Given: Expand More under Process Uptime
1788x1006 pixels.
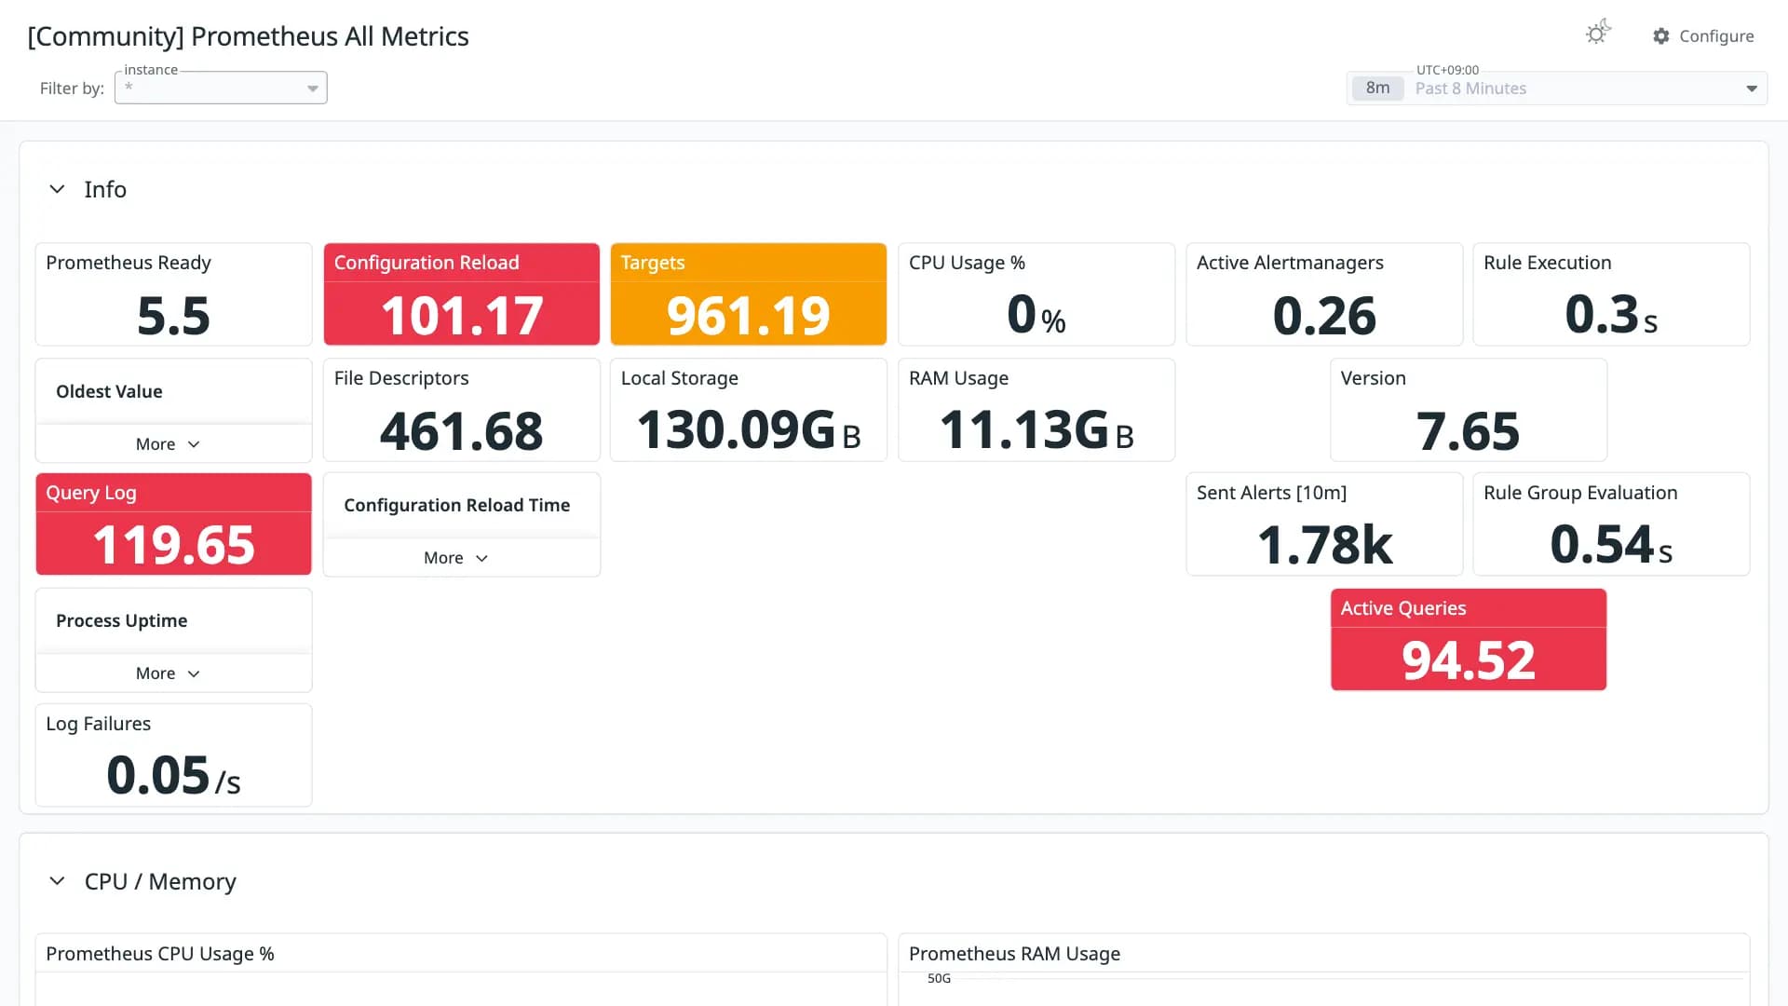Looking at the screenshot, I should click(168, 673).
